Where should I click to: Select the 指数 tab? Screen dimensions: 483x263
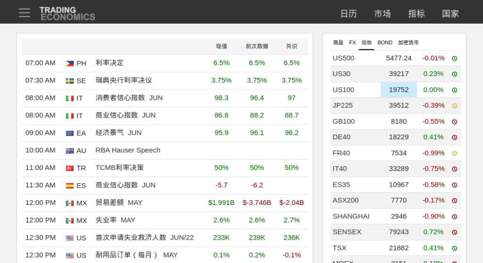(366, 42)
